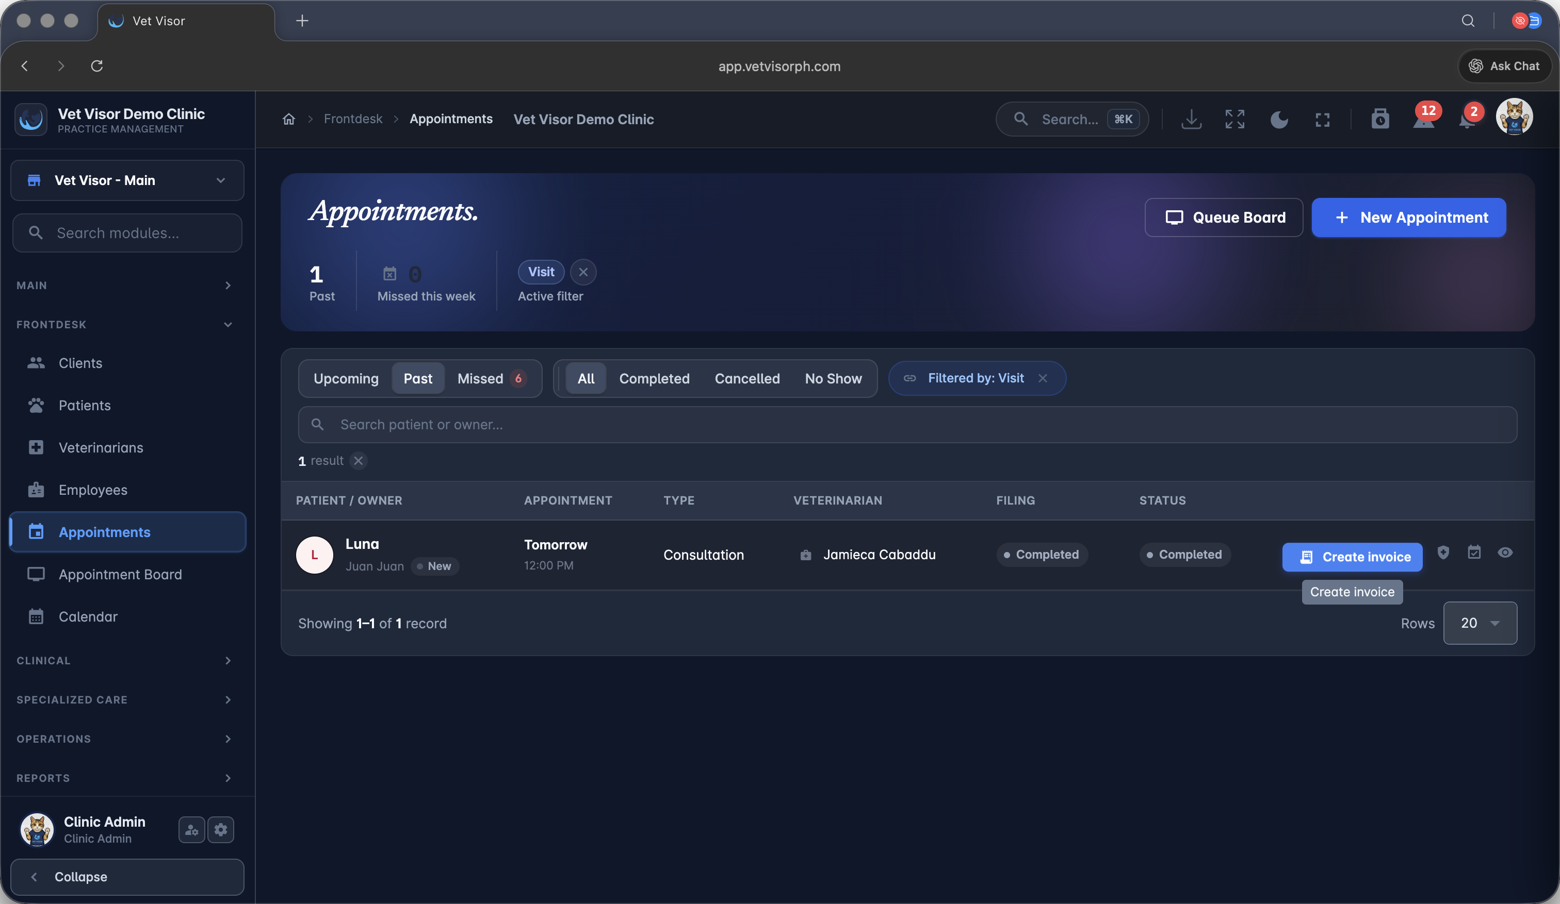
Task: Click the switch-user icon beside Clinic Admin
Action: point(191,830)
